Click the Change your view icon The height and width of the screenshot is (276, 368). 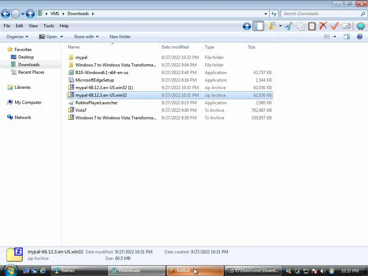point(327,37)
